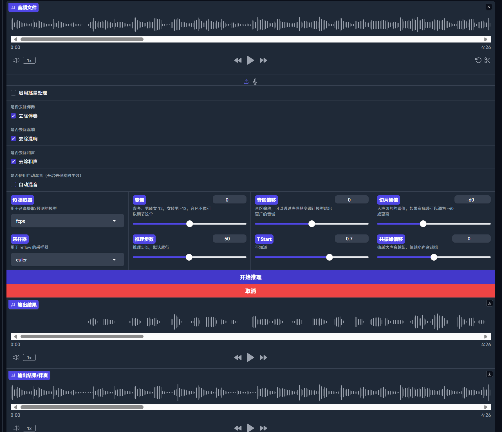Download the 输出结果 audio
The image size is (502, 432).
point(490,303)
